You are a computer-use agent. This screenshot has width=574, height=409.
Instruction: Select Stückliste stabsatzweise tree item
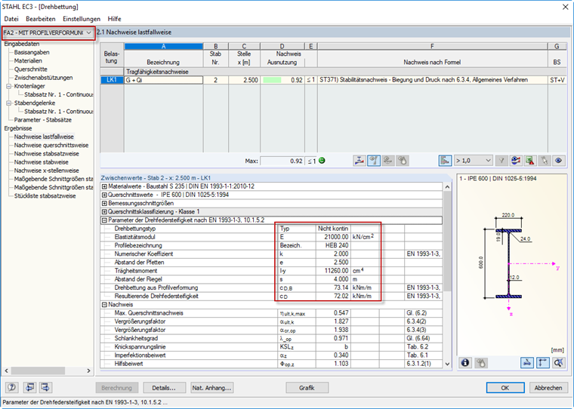click(x=45, y=195)
